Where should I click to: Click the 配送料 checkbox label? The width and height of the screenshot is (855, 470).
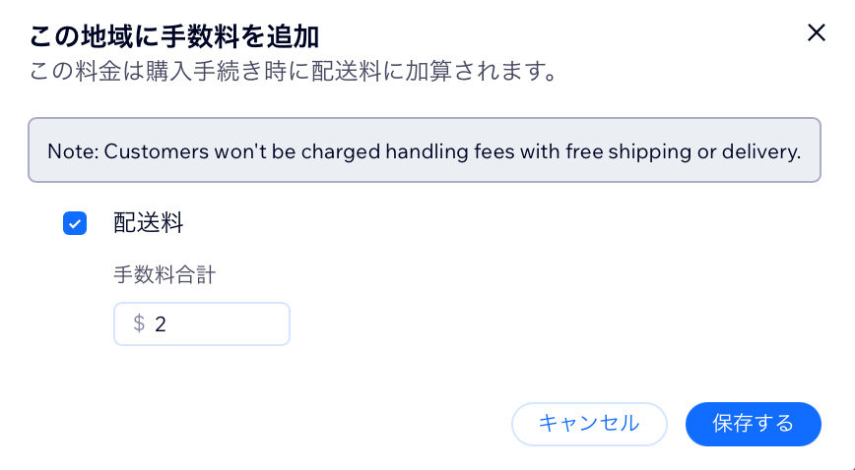[x=148, y=224]
